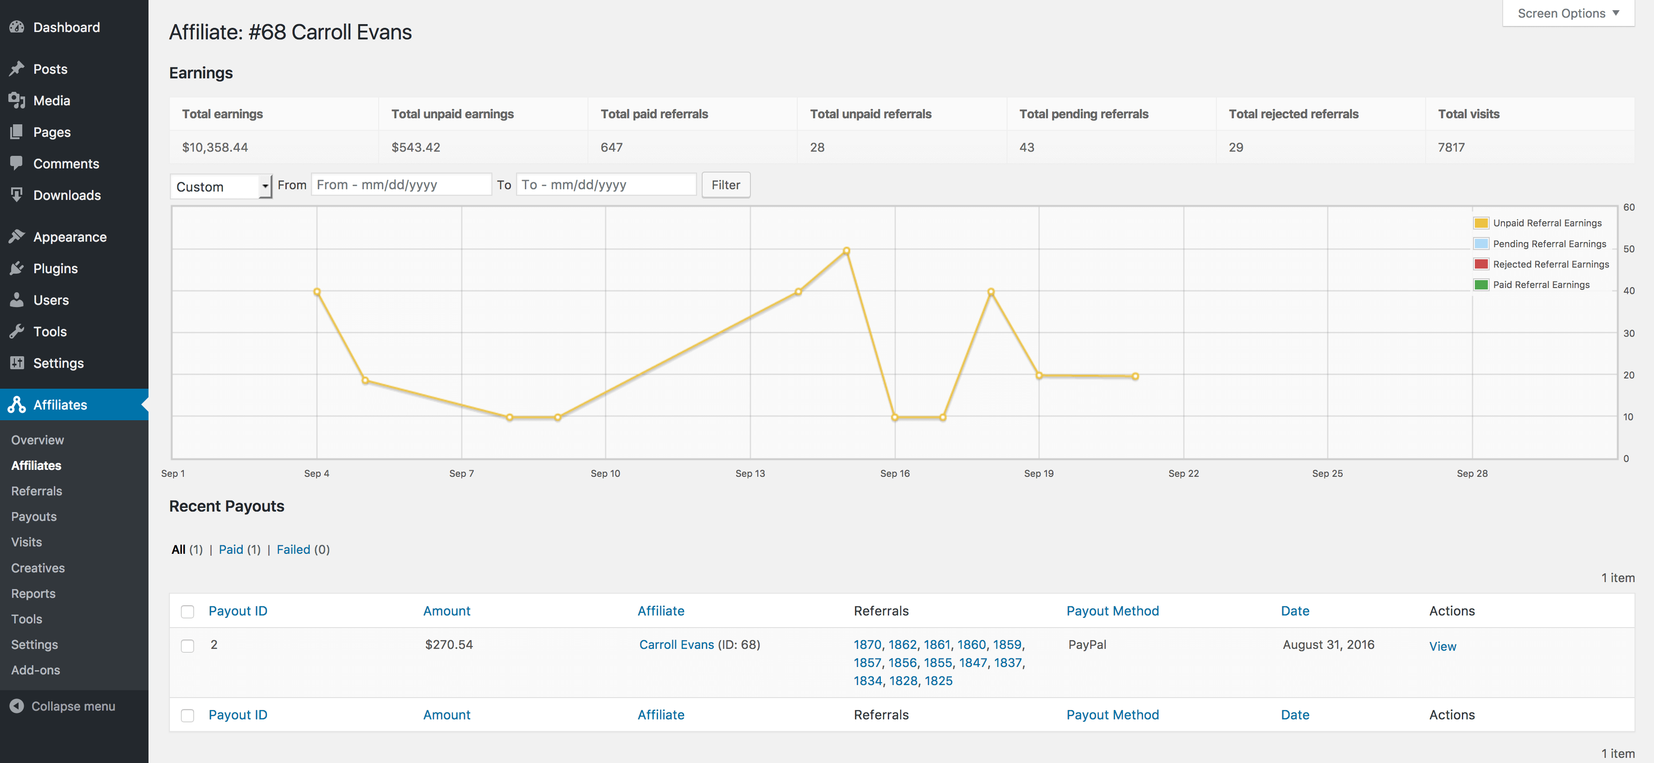Image resolution: width=1654 pixels, height=763 pixels.
Task: Click the Dashboard gauge icon
Action: click(17, 27)
